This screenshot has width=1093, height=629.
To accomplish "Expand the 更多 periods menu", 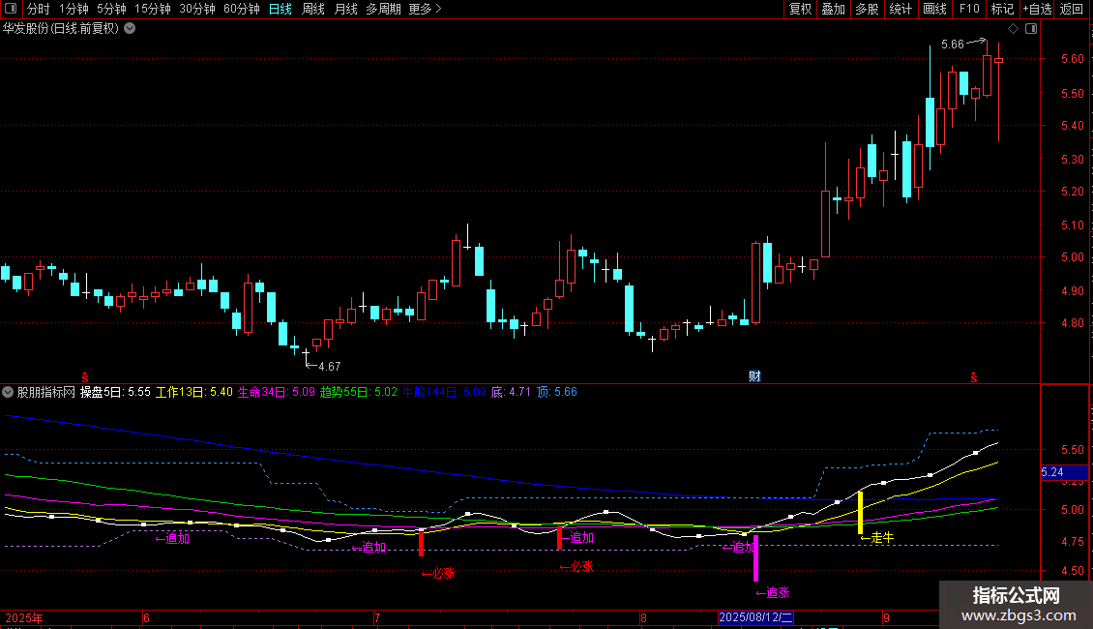I will [x=425, y=9].
